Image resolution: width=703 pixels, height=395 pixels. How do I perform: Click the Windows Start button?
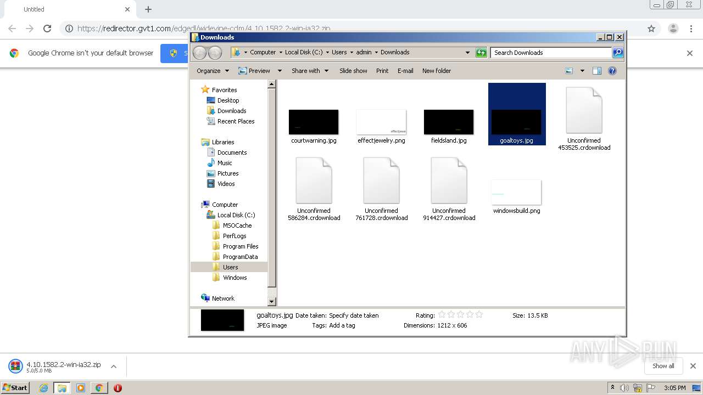coord(15,387)
